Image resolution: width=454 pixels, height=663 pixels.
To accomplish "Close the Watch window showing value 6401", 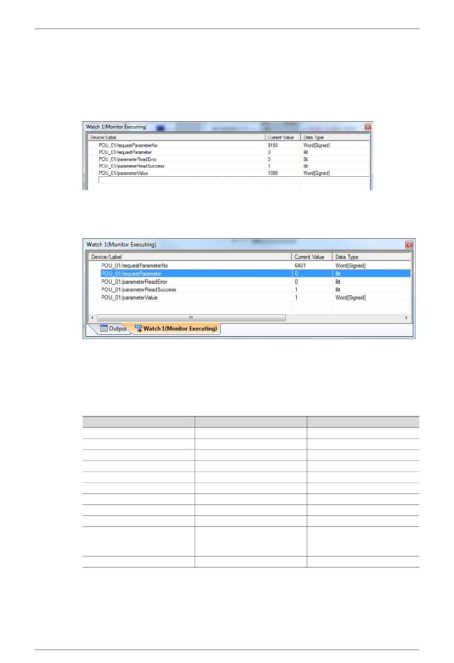I will tap(409, 245).
